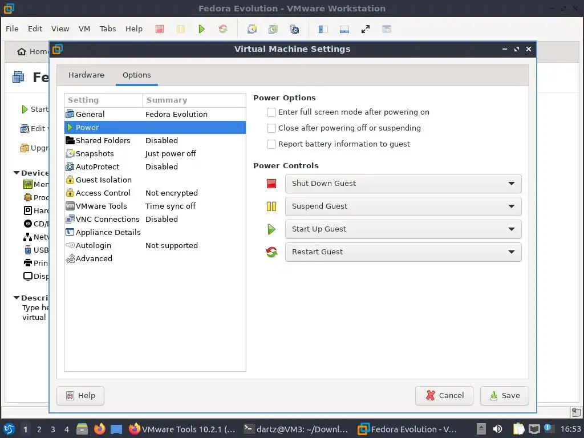Viewport: 584px width, 438px height.
Task: Click the Setting column header
Action: click(x=104, y=100)
